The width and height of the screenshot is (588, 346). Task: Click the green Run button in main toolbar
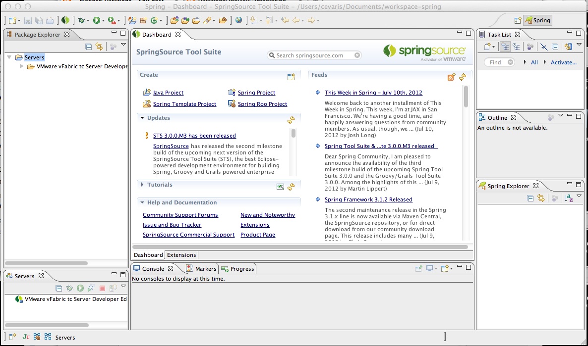(x=96, y=21)
